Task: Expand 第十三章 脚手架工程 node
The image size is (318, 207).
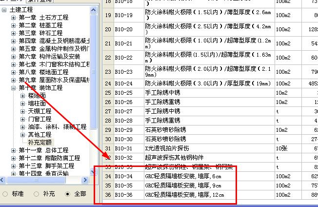Action: point(13,166)
